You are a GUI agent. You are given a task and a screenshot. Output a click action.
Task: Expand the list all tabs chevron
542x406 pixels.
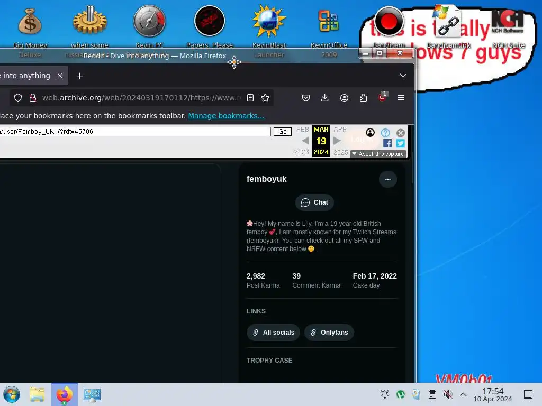[x=403, y=76]
